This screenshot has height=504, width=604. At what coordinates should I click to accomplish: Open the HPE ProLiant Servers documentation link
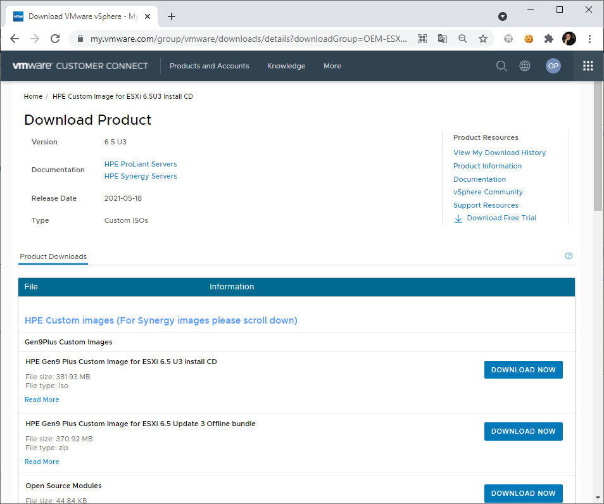click(141, 164)
